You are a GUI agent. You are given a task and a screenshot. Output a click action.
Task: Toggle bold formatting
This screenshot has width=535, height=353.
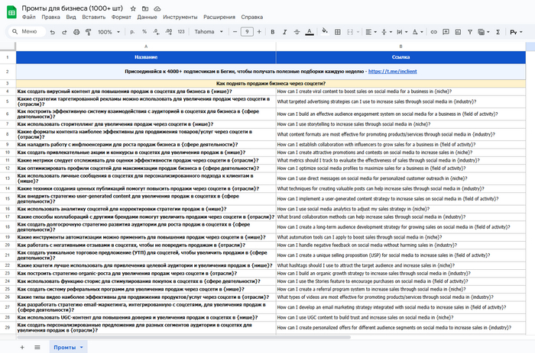point(271,32)
